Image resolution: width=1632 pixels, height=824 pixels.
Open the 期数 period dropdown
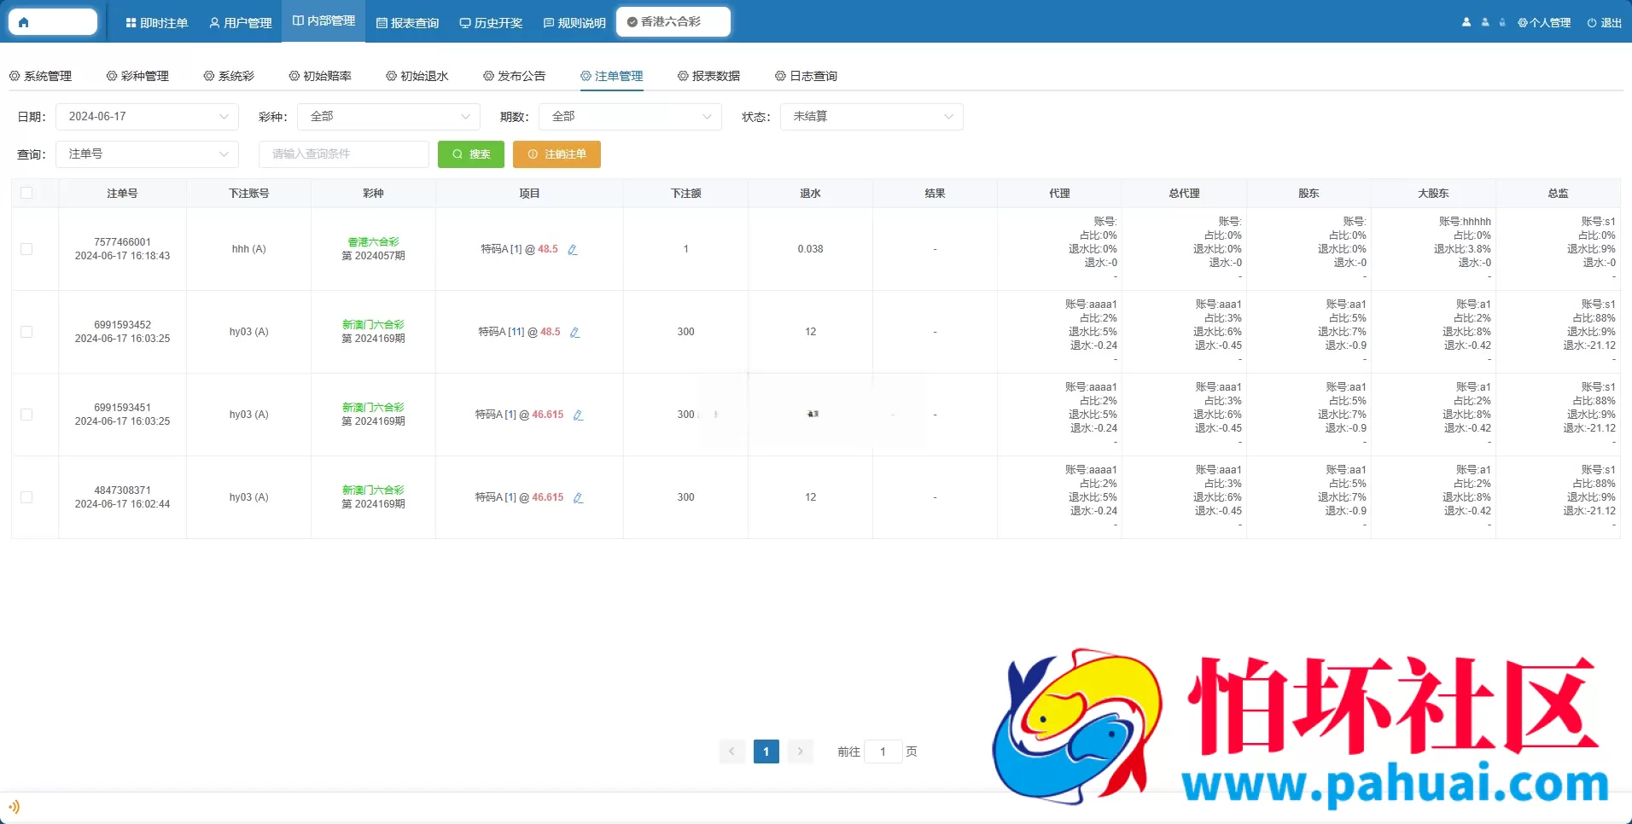tap(630, 117)
